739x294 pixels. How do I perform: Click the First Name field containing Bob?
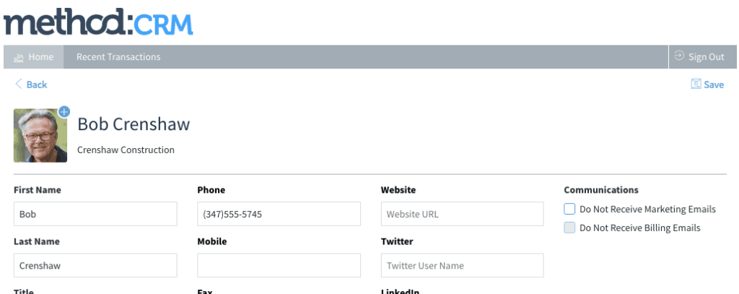tap(95, 214)
